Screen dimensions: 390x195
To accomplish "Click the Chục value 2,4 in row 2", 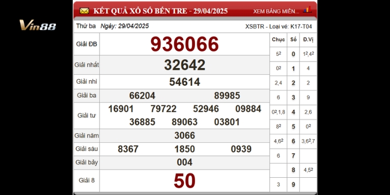I will tap(278, 83).
